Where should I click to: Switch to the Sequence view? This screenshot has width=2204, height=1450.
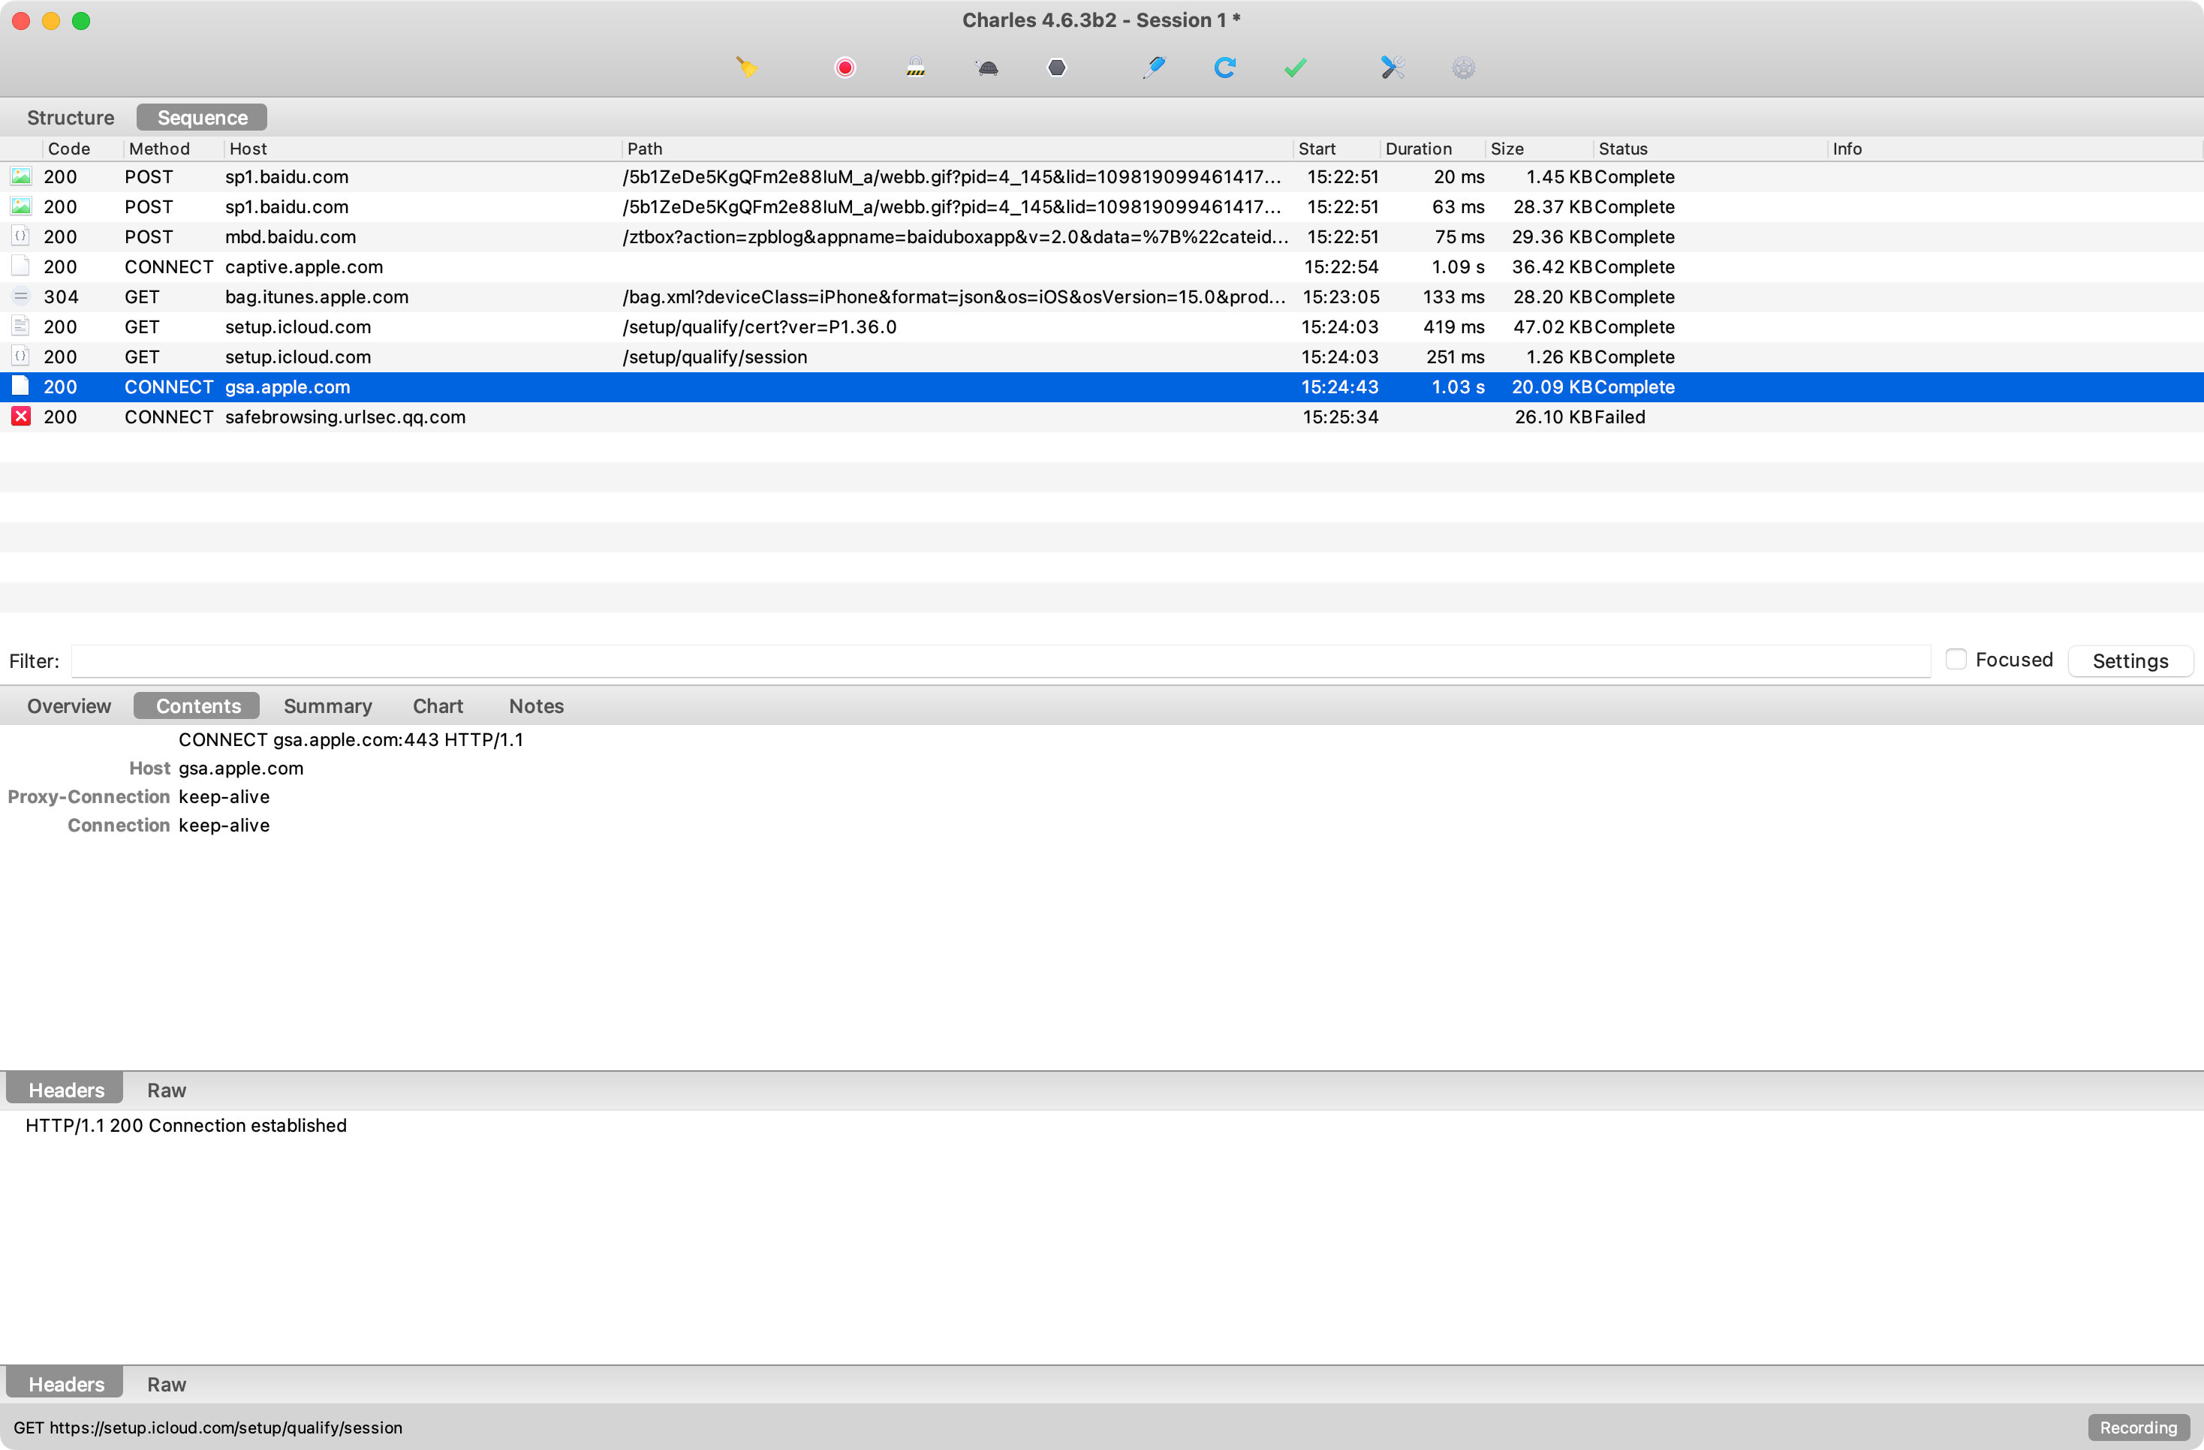(x=202, y=118)
